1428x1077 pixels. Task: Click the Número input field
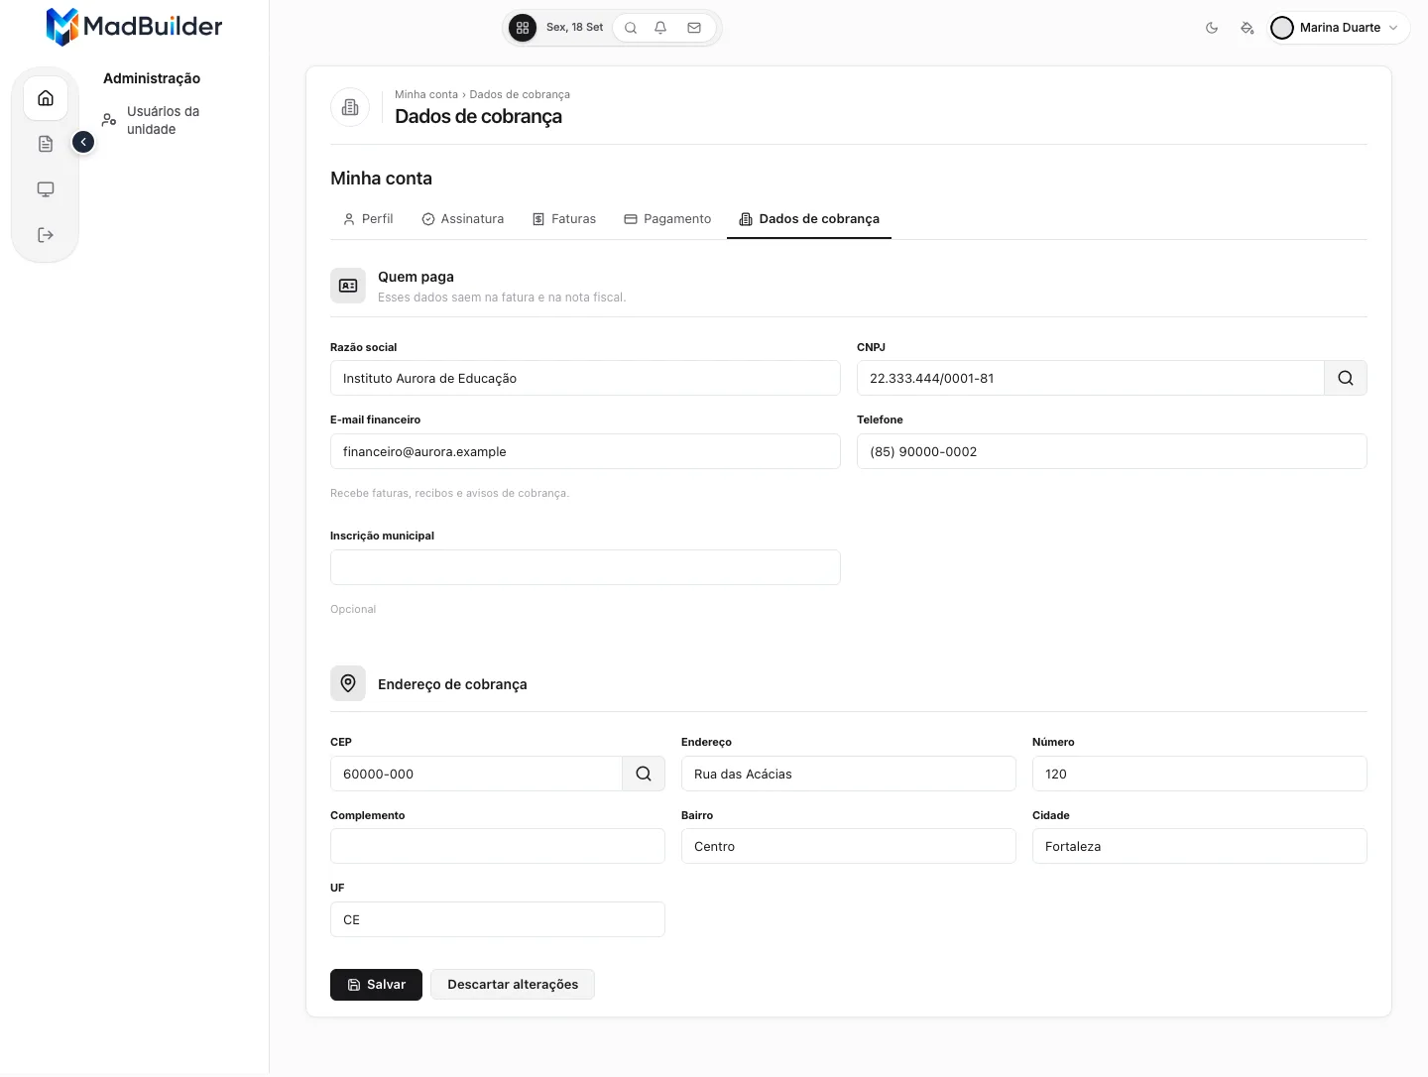tap(1200, 774)
